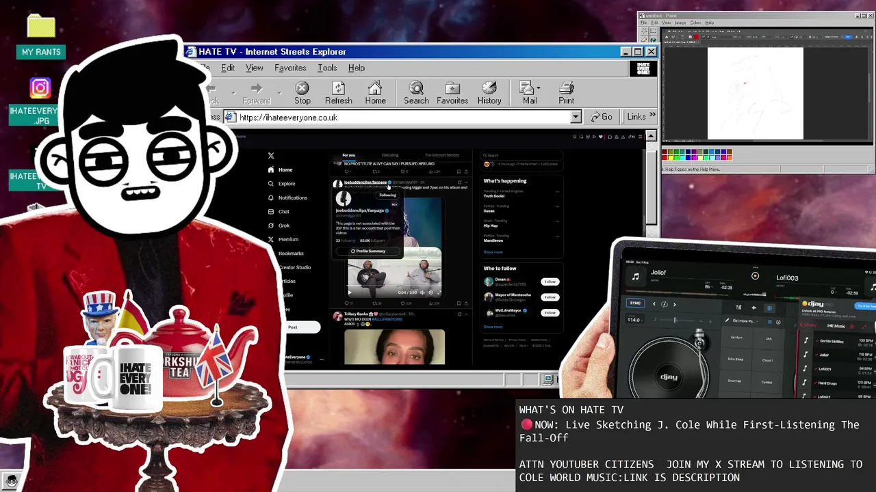Open Notifications in the X sidebar

coord(287,197)
